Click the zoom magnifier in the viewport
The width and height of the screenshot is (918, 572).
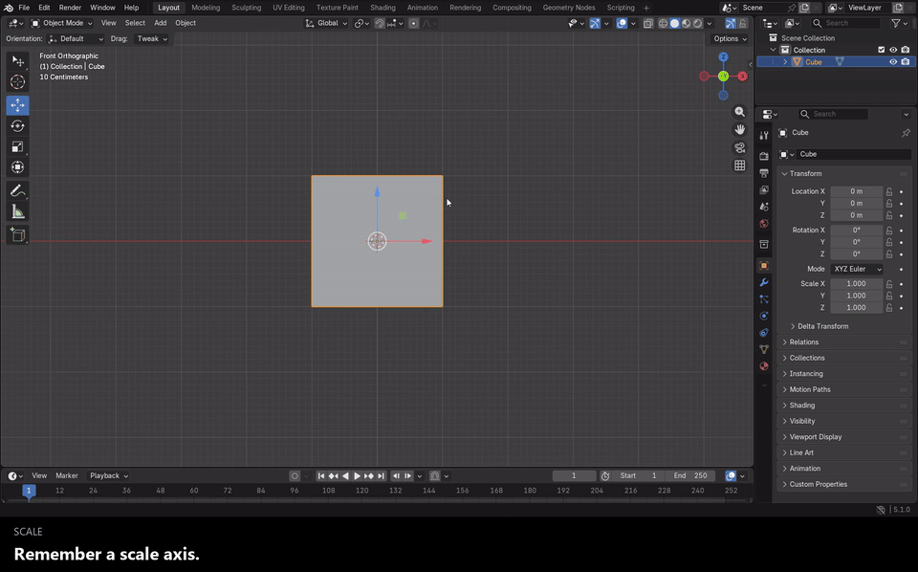click(x=740, y=112)
